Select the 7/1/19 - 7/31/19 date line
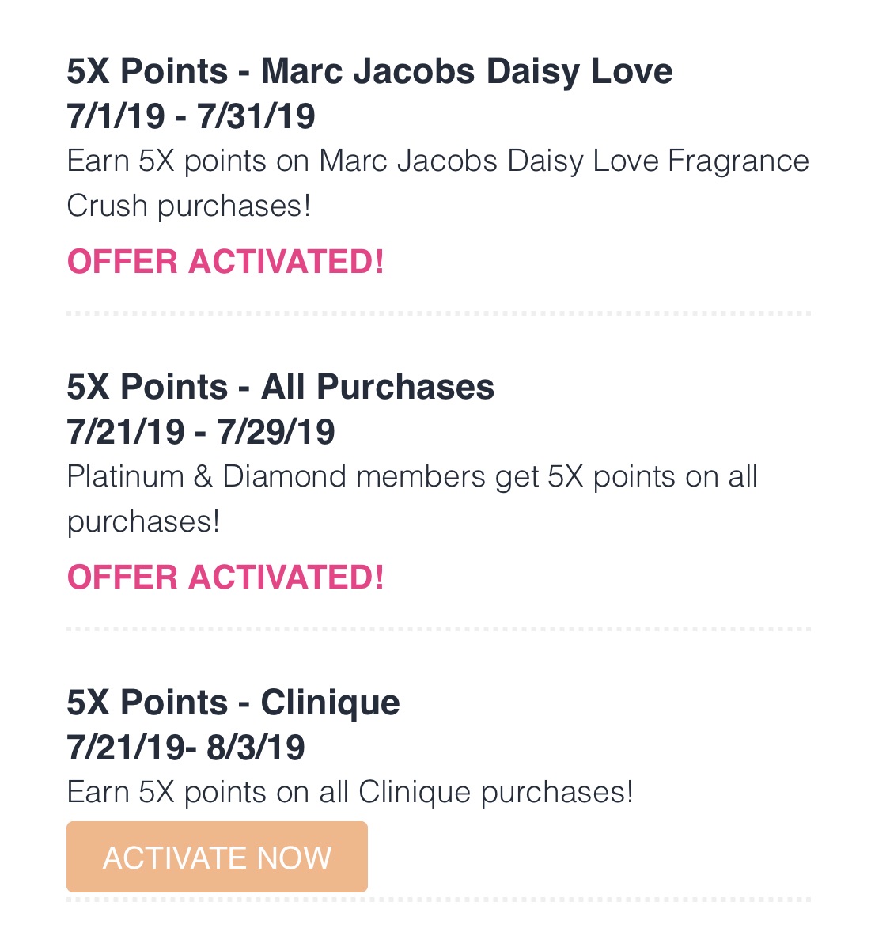 click(191, 116)
